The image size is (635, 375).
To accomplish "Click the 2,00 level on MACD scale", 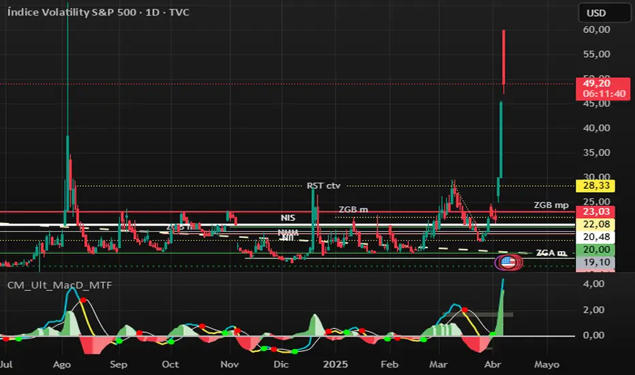I will pos(593,310).
